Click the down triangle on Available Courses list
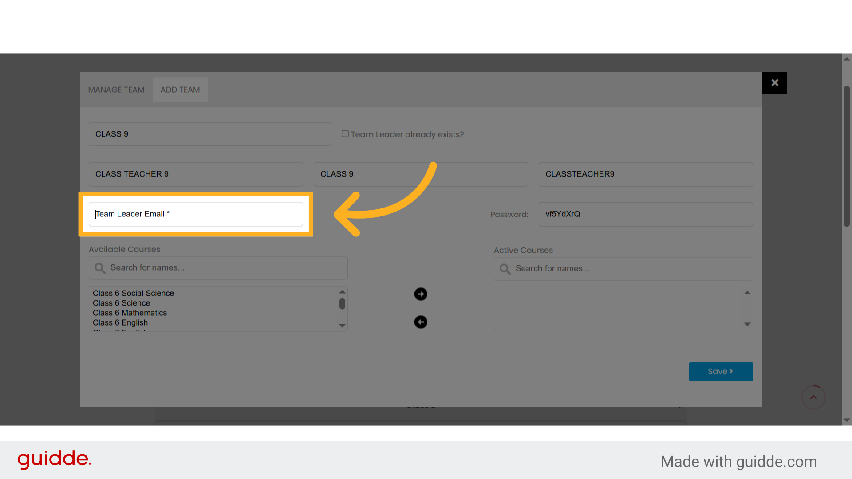The width and height of the screenshot is (852, 479). tap(342, 325)
